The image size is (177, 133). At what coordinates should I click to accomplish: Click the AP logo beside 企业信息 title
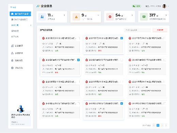tap(38, 6)
